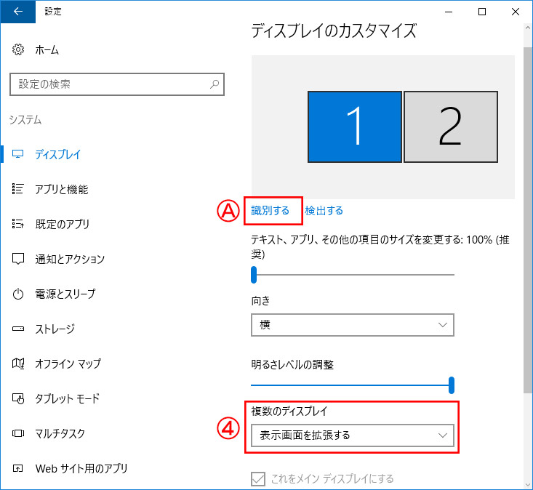Click the 検出する link
Screen dimensions: 533x490
[324, 211]
